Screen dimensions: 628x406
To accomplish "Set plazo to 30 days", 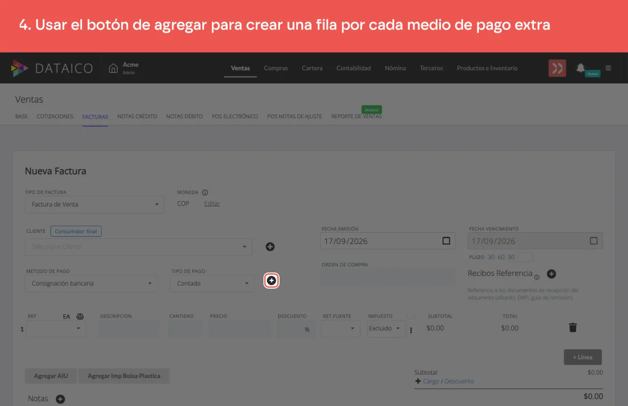I will (491, 257).
